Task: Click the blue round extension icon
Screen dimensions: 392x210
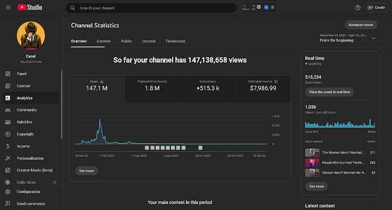Action: pyautogui.click(x=266, y=7)
